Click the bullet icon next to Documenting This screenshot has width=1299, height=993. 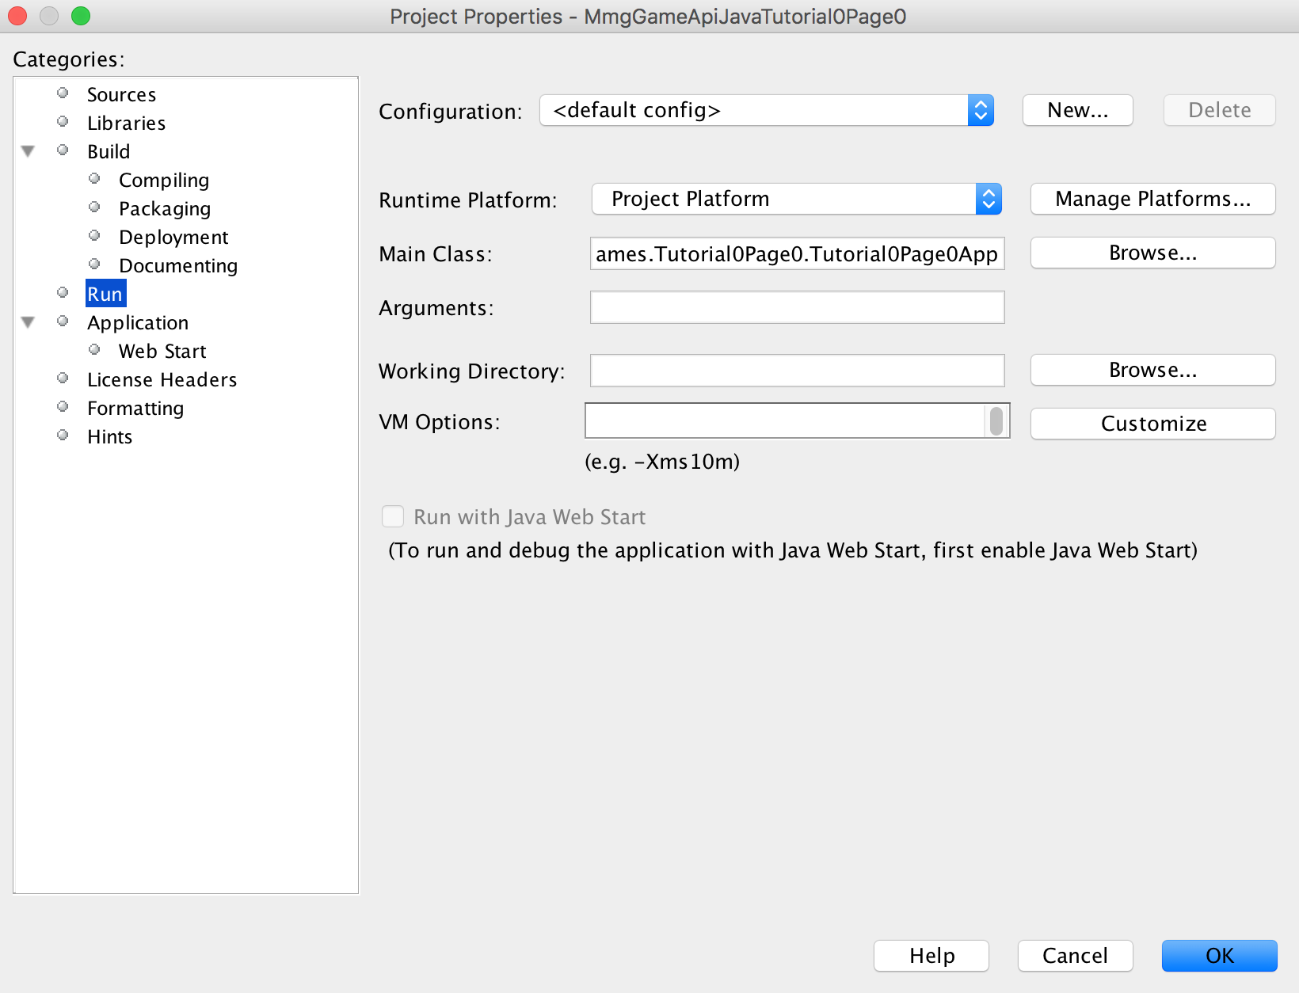pyautogui.click(x=94, y=264)
